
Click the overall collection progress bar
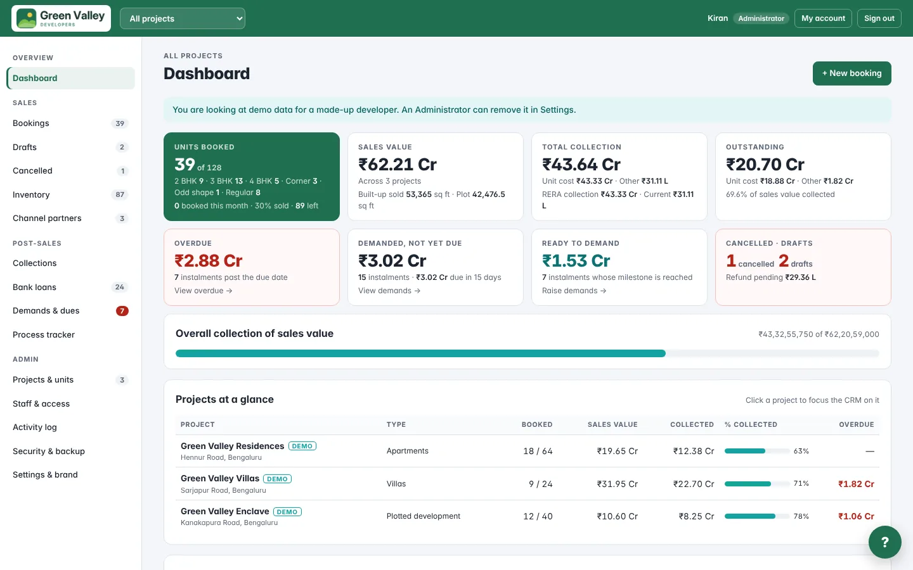527,353
